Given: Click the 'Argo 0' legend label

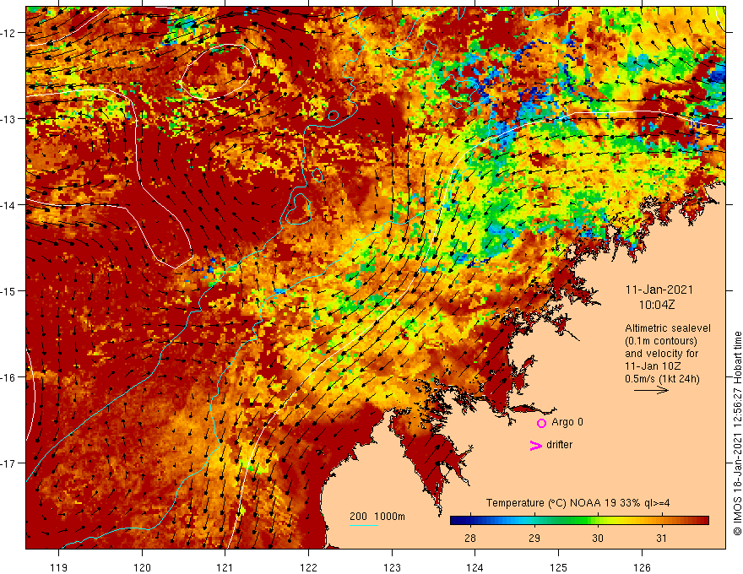Looking at the screenshot, I should click(x=567, y=422).
